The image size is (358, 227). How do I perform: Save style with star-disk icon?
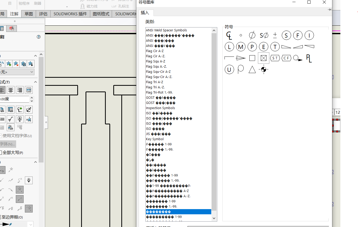point(23,64)
